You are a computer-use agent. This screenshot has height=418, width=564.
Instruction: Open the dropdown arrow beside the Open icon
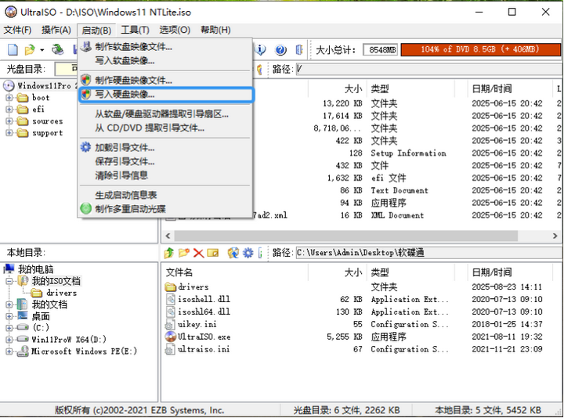pyautogui.click(x=42, y=50)
